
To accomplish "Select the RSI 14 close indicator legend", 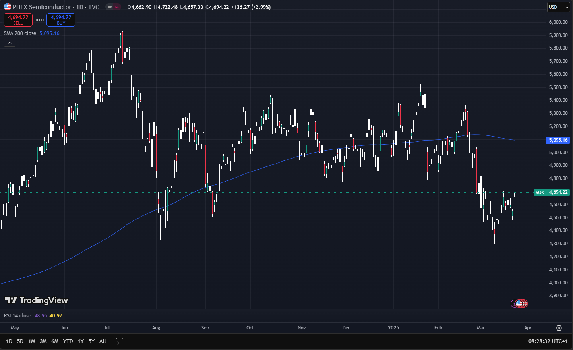I will point(17,316).
